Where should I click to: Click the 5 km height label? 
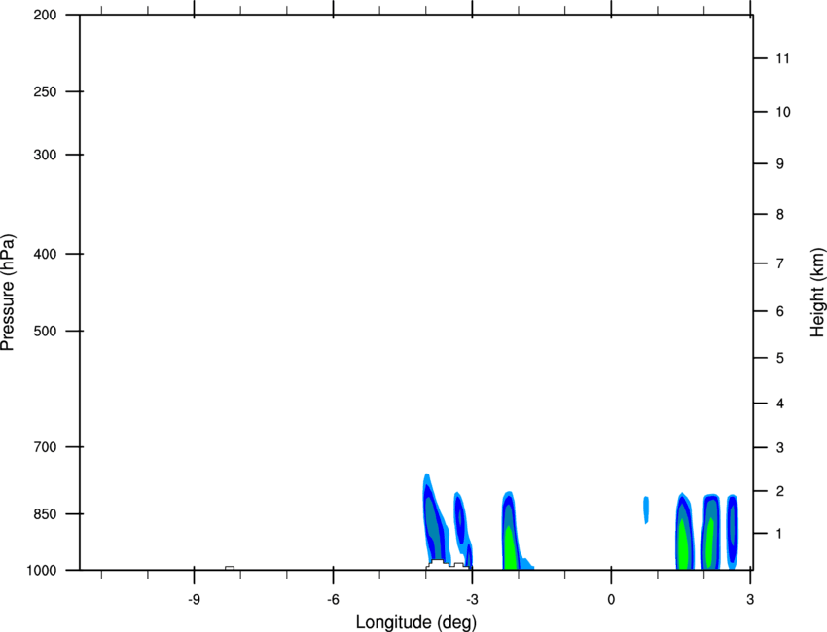click(780, 358)
